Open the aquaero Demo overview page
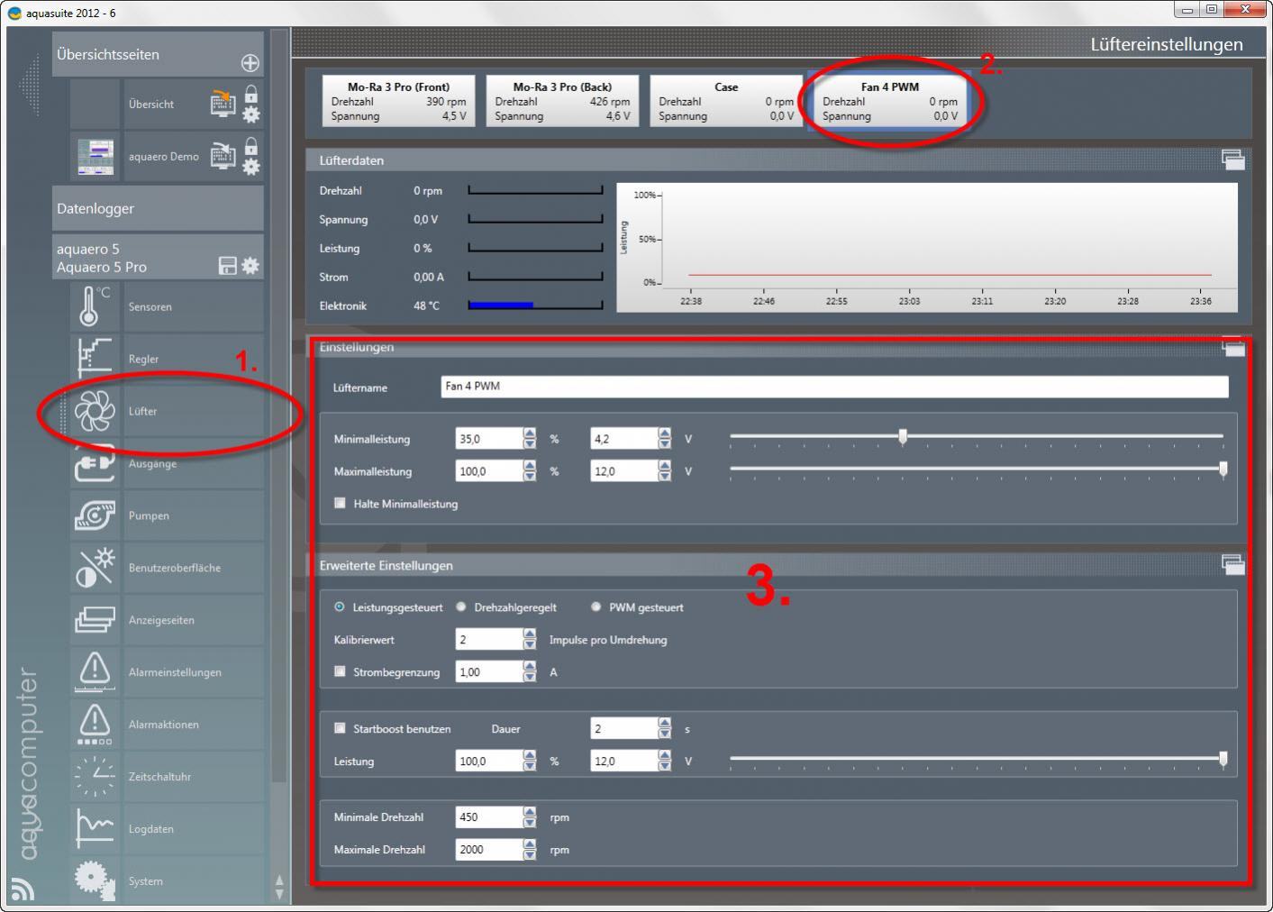The image size is (1273, 912). pyautogui.click(x=164, y=156)
